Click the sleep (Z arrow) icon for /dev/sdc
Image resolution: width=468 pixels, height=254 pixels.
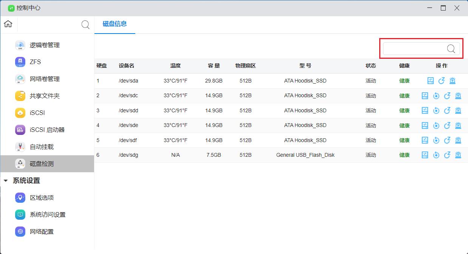coord(447,96)
